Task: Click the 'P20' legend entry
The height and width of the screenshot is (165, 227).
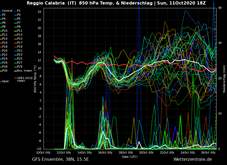Action: point(5,51)
